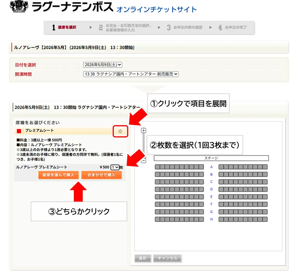This screenshot has height=271, width=301.
Task: Click the 選択 button below seat map
Action: tap(143, 258)
